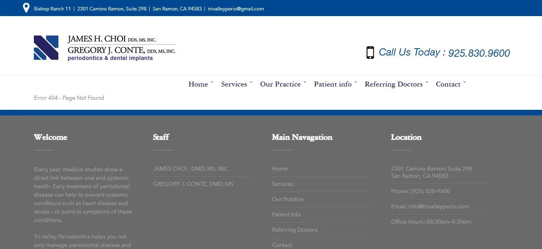Expand the Services menu chevron
Viewport: 542px width, 249px height.
(x=251, y=83)
